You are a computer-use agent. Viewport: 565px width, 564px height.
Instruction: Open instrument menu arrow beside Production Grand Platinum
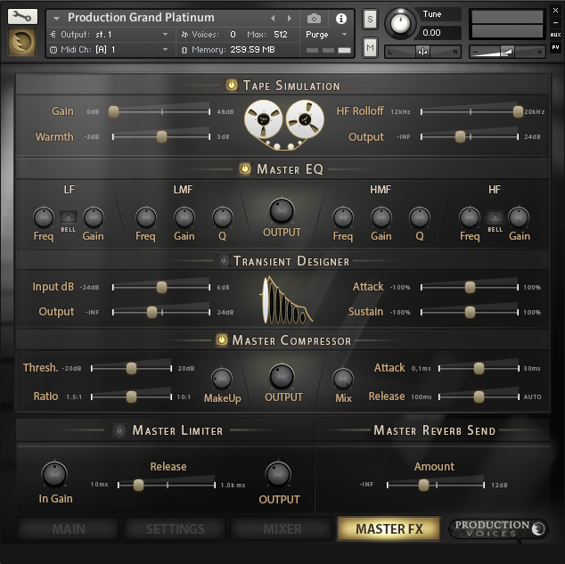(56, 18)
